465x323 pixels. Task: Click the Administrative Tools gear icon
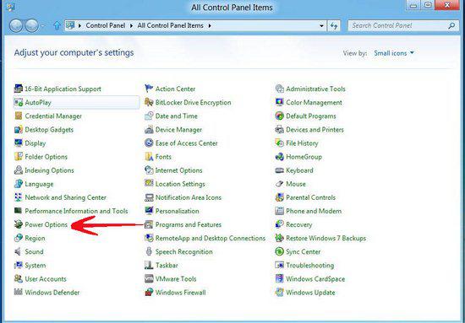[279, 89]
